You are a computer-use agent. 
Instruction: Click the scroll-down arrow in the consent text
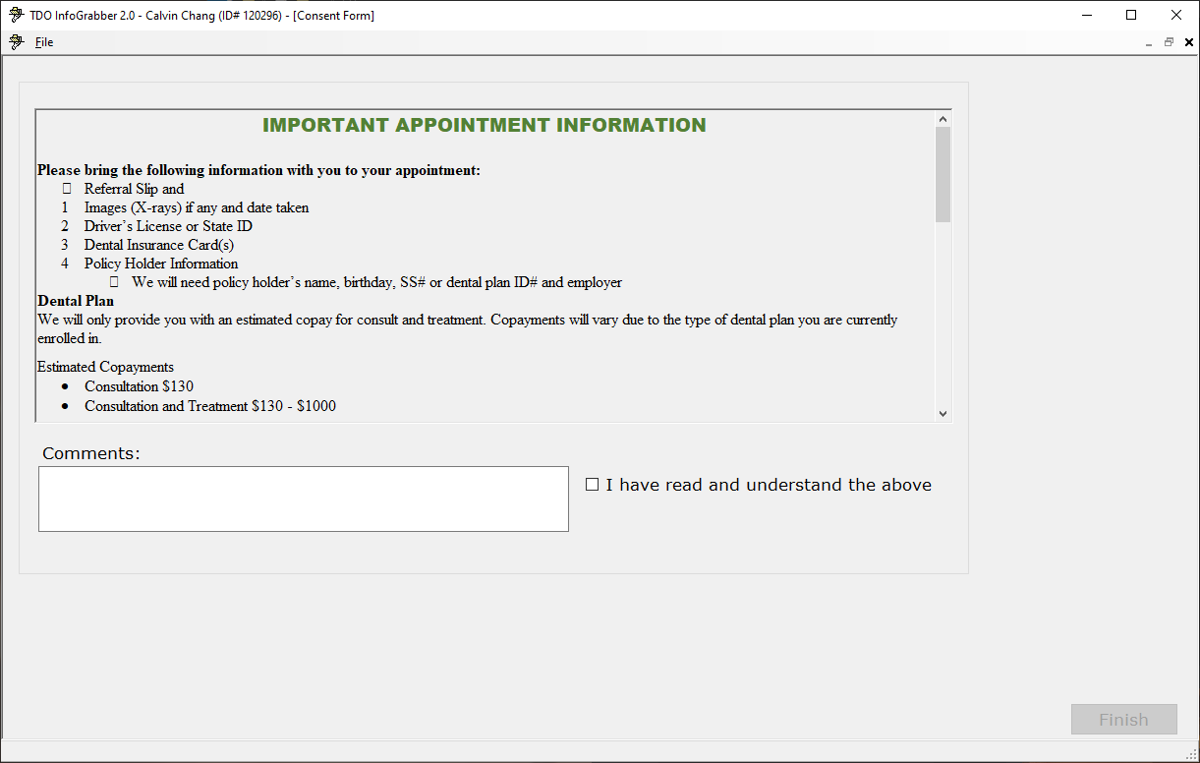coord(943,414)
